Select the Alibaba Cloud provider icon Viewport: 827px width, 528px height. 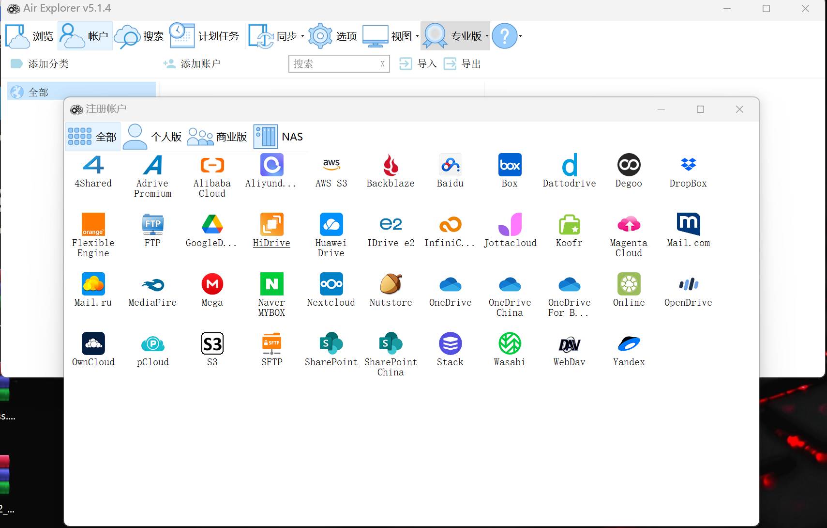click(212, 165)
